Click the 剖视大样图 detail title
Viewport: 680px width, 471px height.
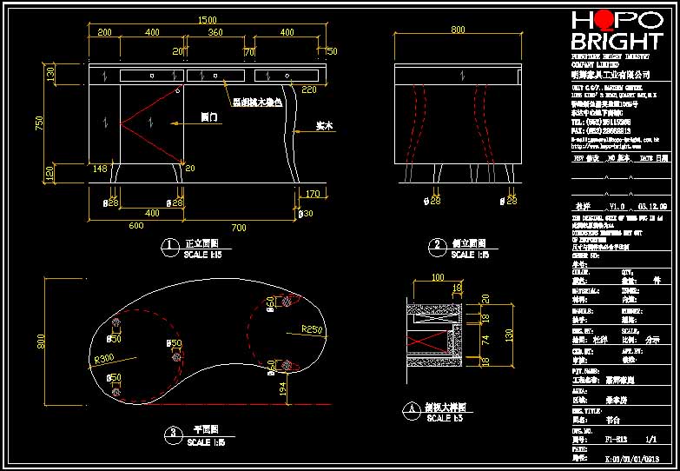(445, 408)
